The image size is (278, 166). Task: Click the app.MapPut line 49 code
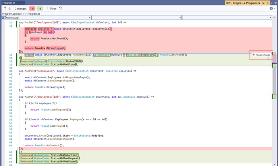pyautogui.click(x=86, y=97)
